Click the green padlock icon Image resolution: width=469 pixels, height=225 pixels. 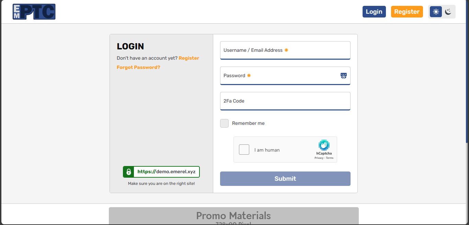click(x=129, y=172)
